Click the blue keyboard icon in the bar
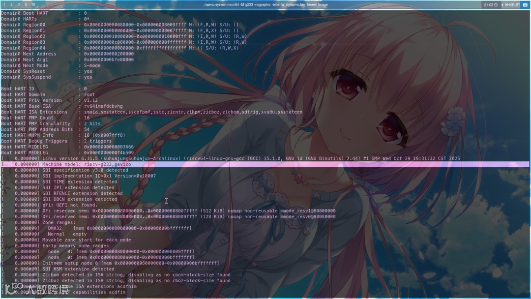Viewport: 531px width, 299px height. tap(525, 5)
